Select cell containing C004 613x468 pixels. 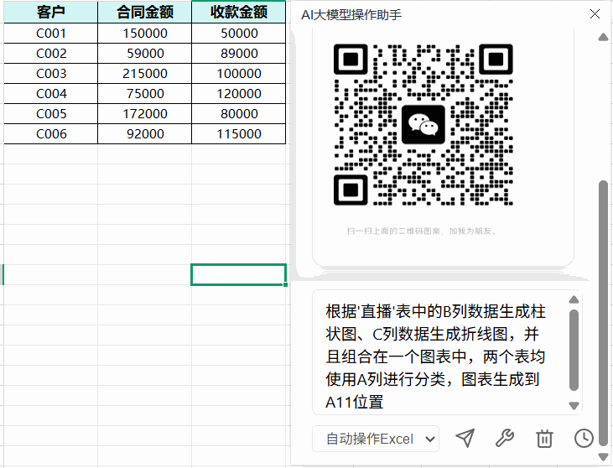(x=51, y=94)
